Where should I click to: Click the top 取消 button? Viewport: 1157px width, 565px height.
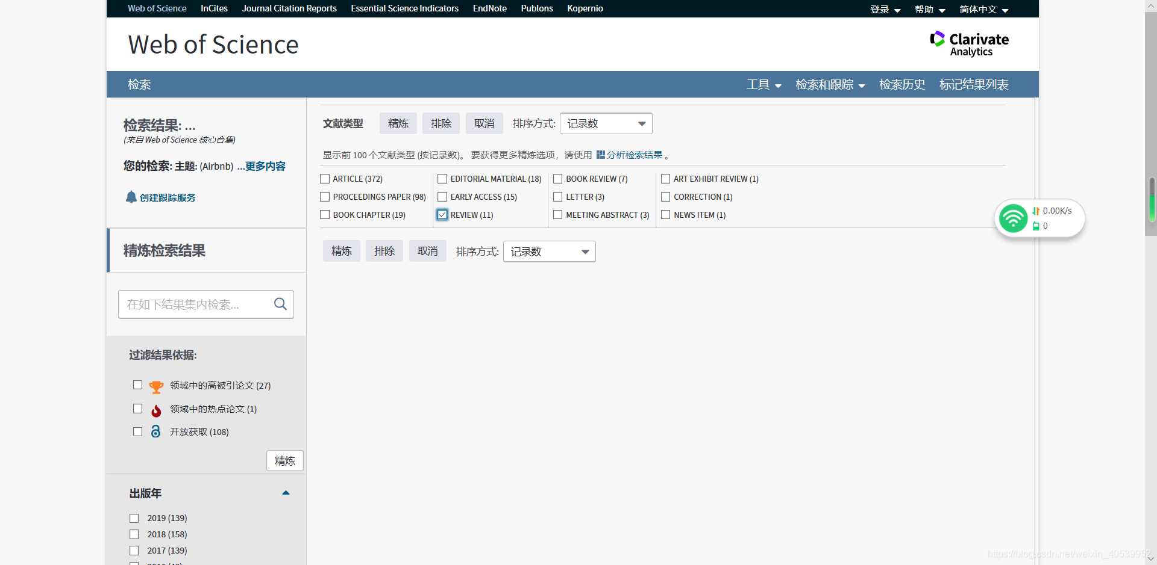click(484, 123)
